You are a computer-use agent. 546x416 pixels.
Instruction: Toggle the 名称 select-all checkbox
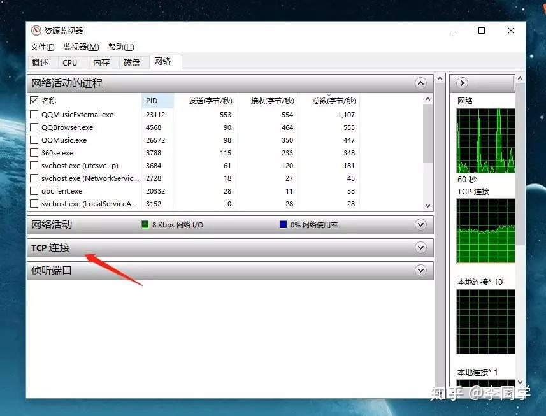pyautogui.click(x=34, y=101)
